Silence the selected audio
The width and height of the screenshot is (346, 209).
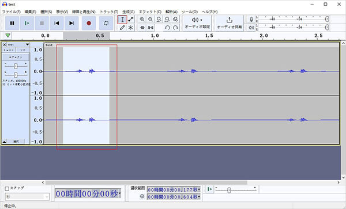click(x=151, y=28)
